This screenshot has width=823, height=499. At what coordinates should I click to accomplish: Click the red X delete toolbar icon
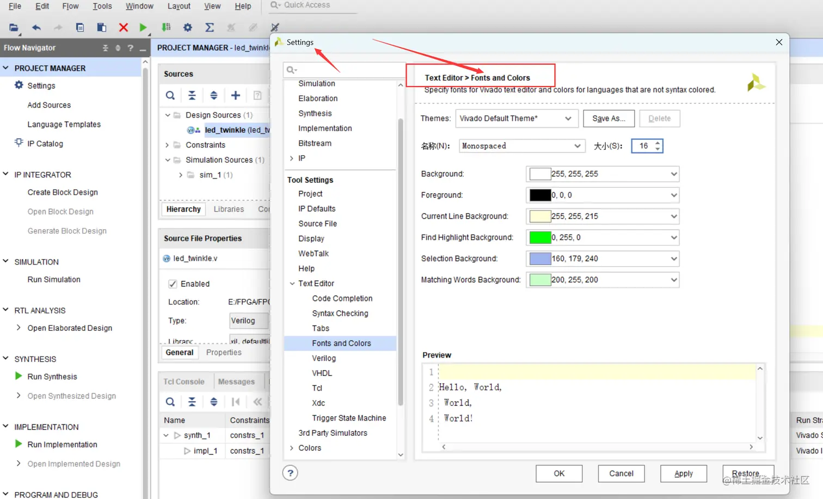tap(124, 27)
